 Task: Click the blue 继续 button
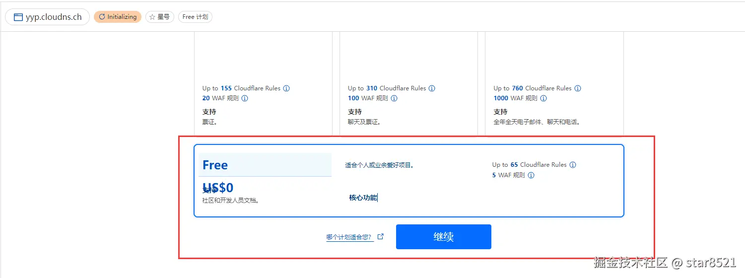click(x=443, y=237)
